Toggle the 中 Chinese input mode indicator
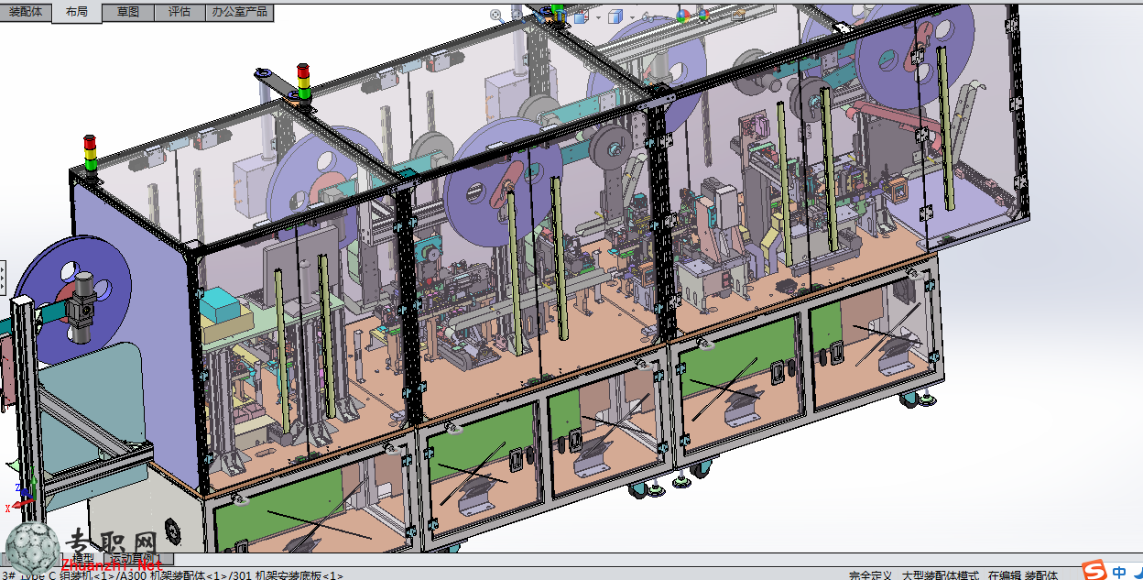Viewport: 1143px width, 580px height. (1120, 571)
